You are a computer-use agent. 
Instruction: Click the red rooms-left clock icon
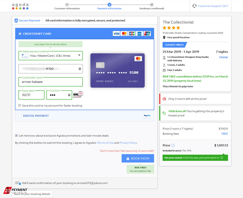164,99
